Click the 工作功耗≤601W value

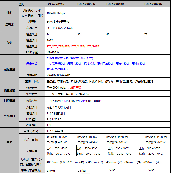[116, 142]
